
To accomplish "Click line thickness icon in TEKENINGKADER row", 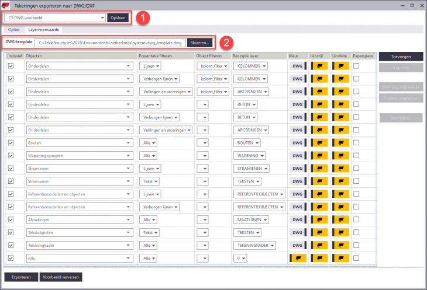I will (340, 245).
